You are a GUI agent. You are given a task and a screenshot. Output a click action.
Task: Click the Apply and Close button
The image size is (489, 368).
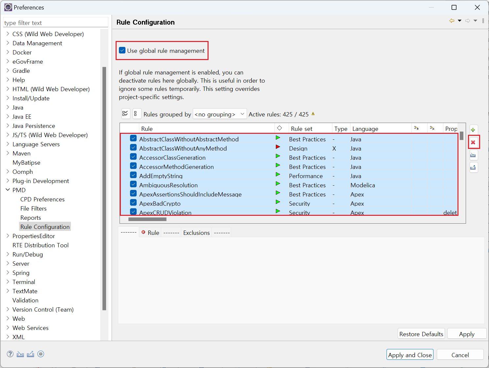(410, 355)
